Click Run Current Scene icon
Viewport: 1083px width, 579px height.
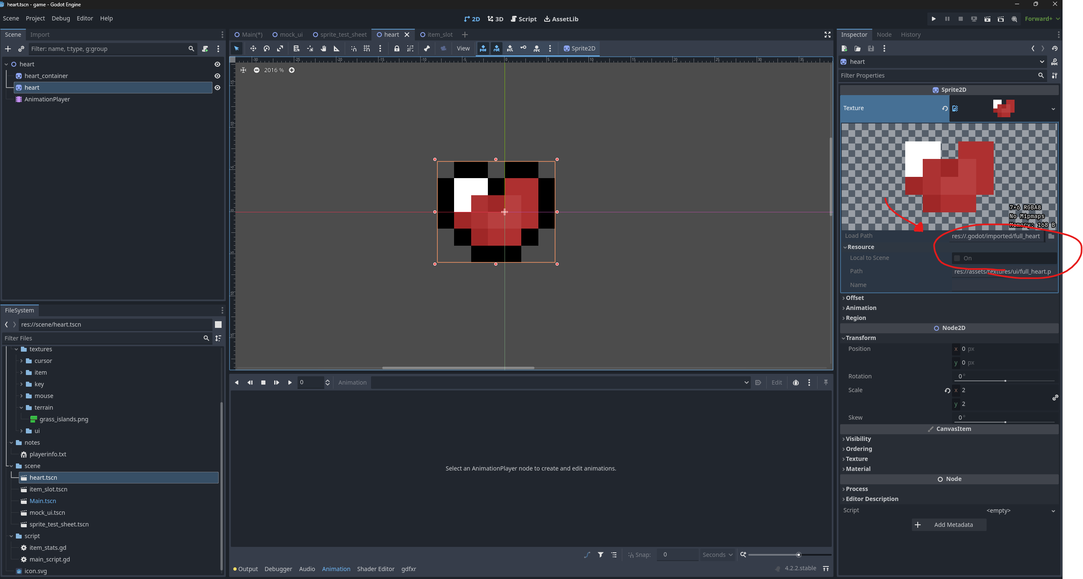(987, 19)
